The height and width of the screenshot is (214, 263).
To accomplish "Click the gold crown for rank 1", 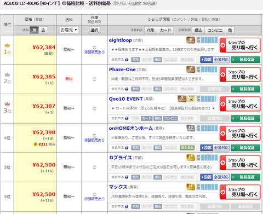I will pyautogui.click(x=7, y=45).
